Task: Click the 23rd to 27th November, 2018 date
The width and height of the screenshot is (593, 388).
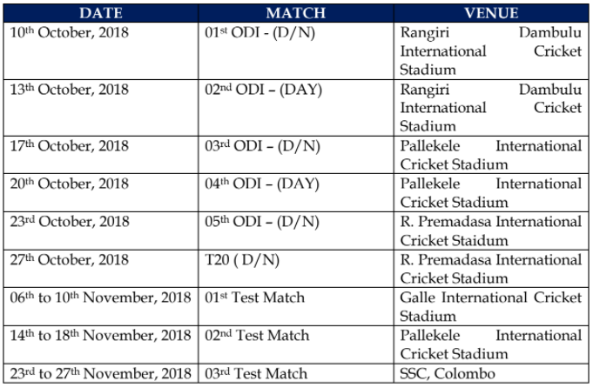Action: coord(101,373)
